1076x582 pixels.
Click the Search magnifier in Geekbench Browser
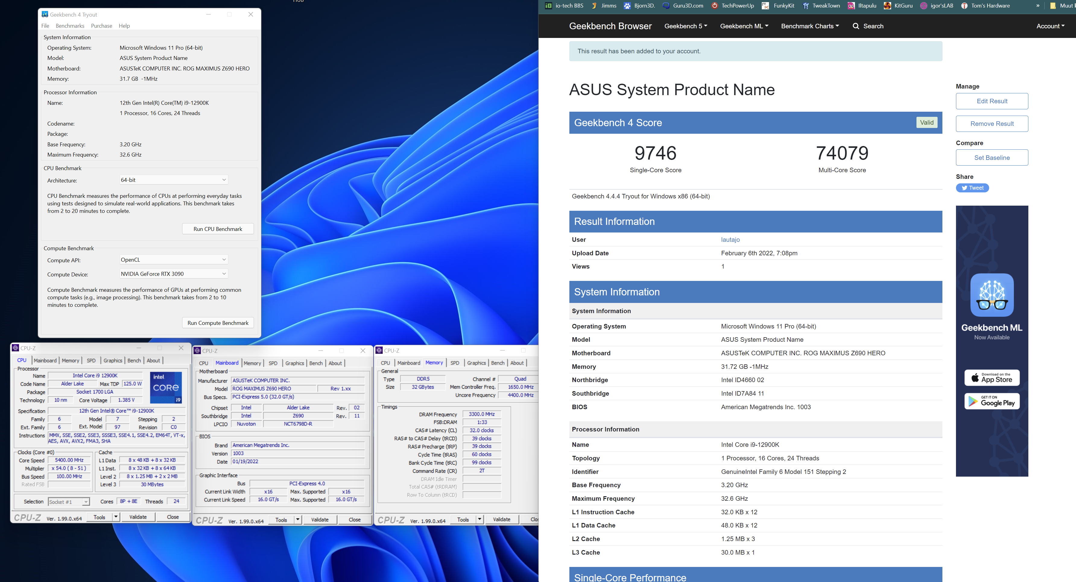[x=856, y=26]
